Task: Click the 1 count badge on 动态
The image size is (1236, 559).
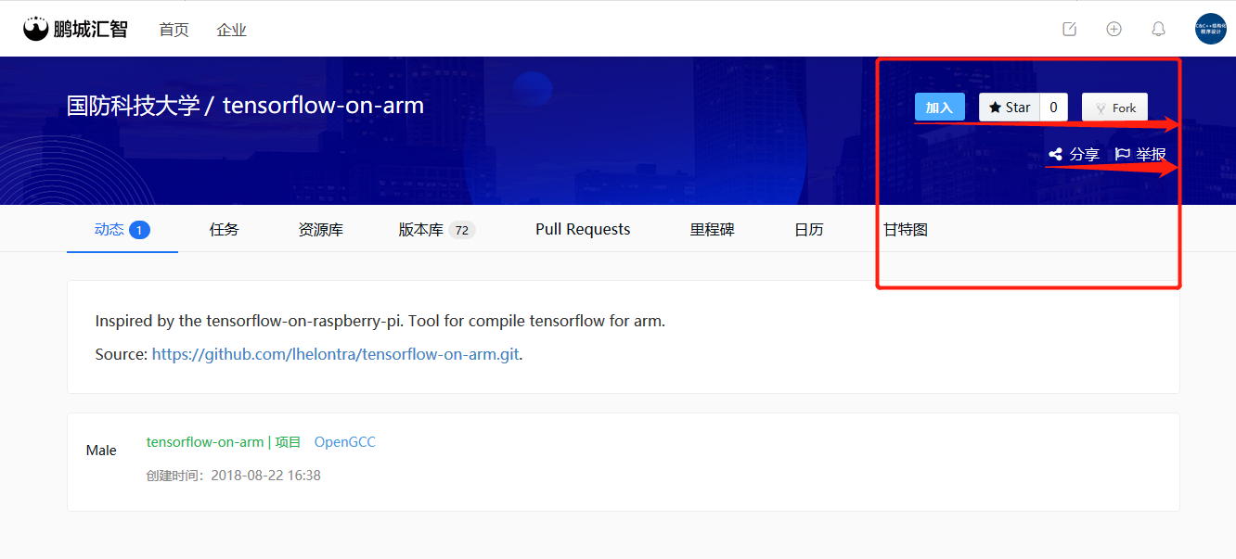Action: coord(139,230)
